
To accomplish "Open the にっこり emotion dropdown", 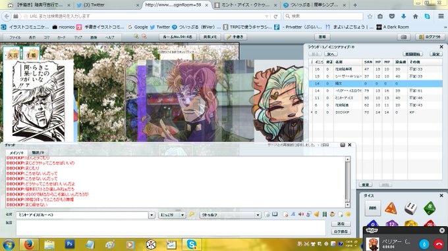I will click(172, 215).
